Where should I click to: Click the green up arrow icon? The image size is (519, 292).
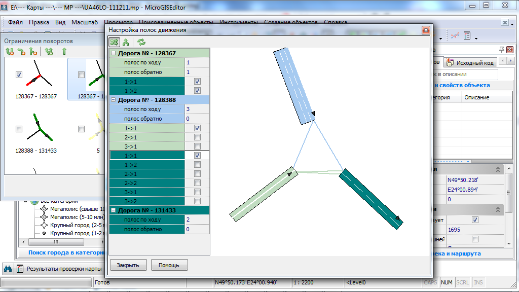(x=64, y=51)
